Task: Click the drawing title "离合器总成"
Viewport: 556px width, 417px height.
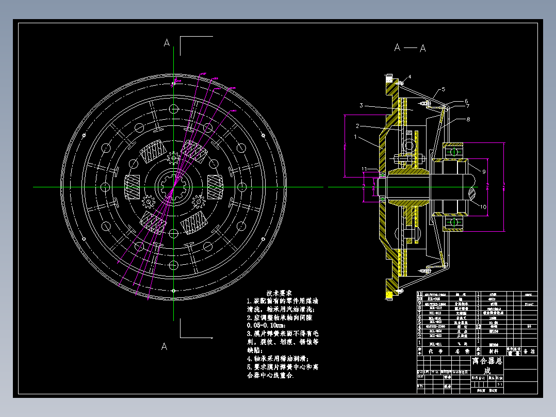Action: (x=487, y=366)
